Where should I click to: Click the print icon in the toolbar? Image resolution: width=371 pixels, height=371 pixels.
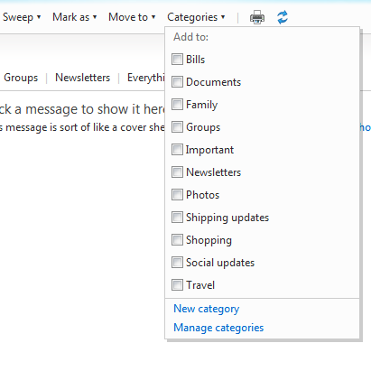pos(257,17)
